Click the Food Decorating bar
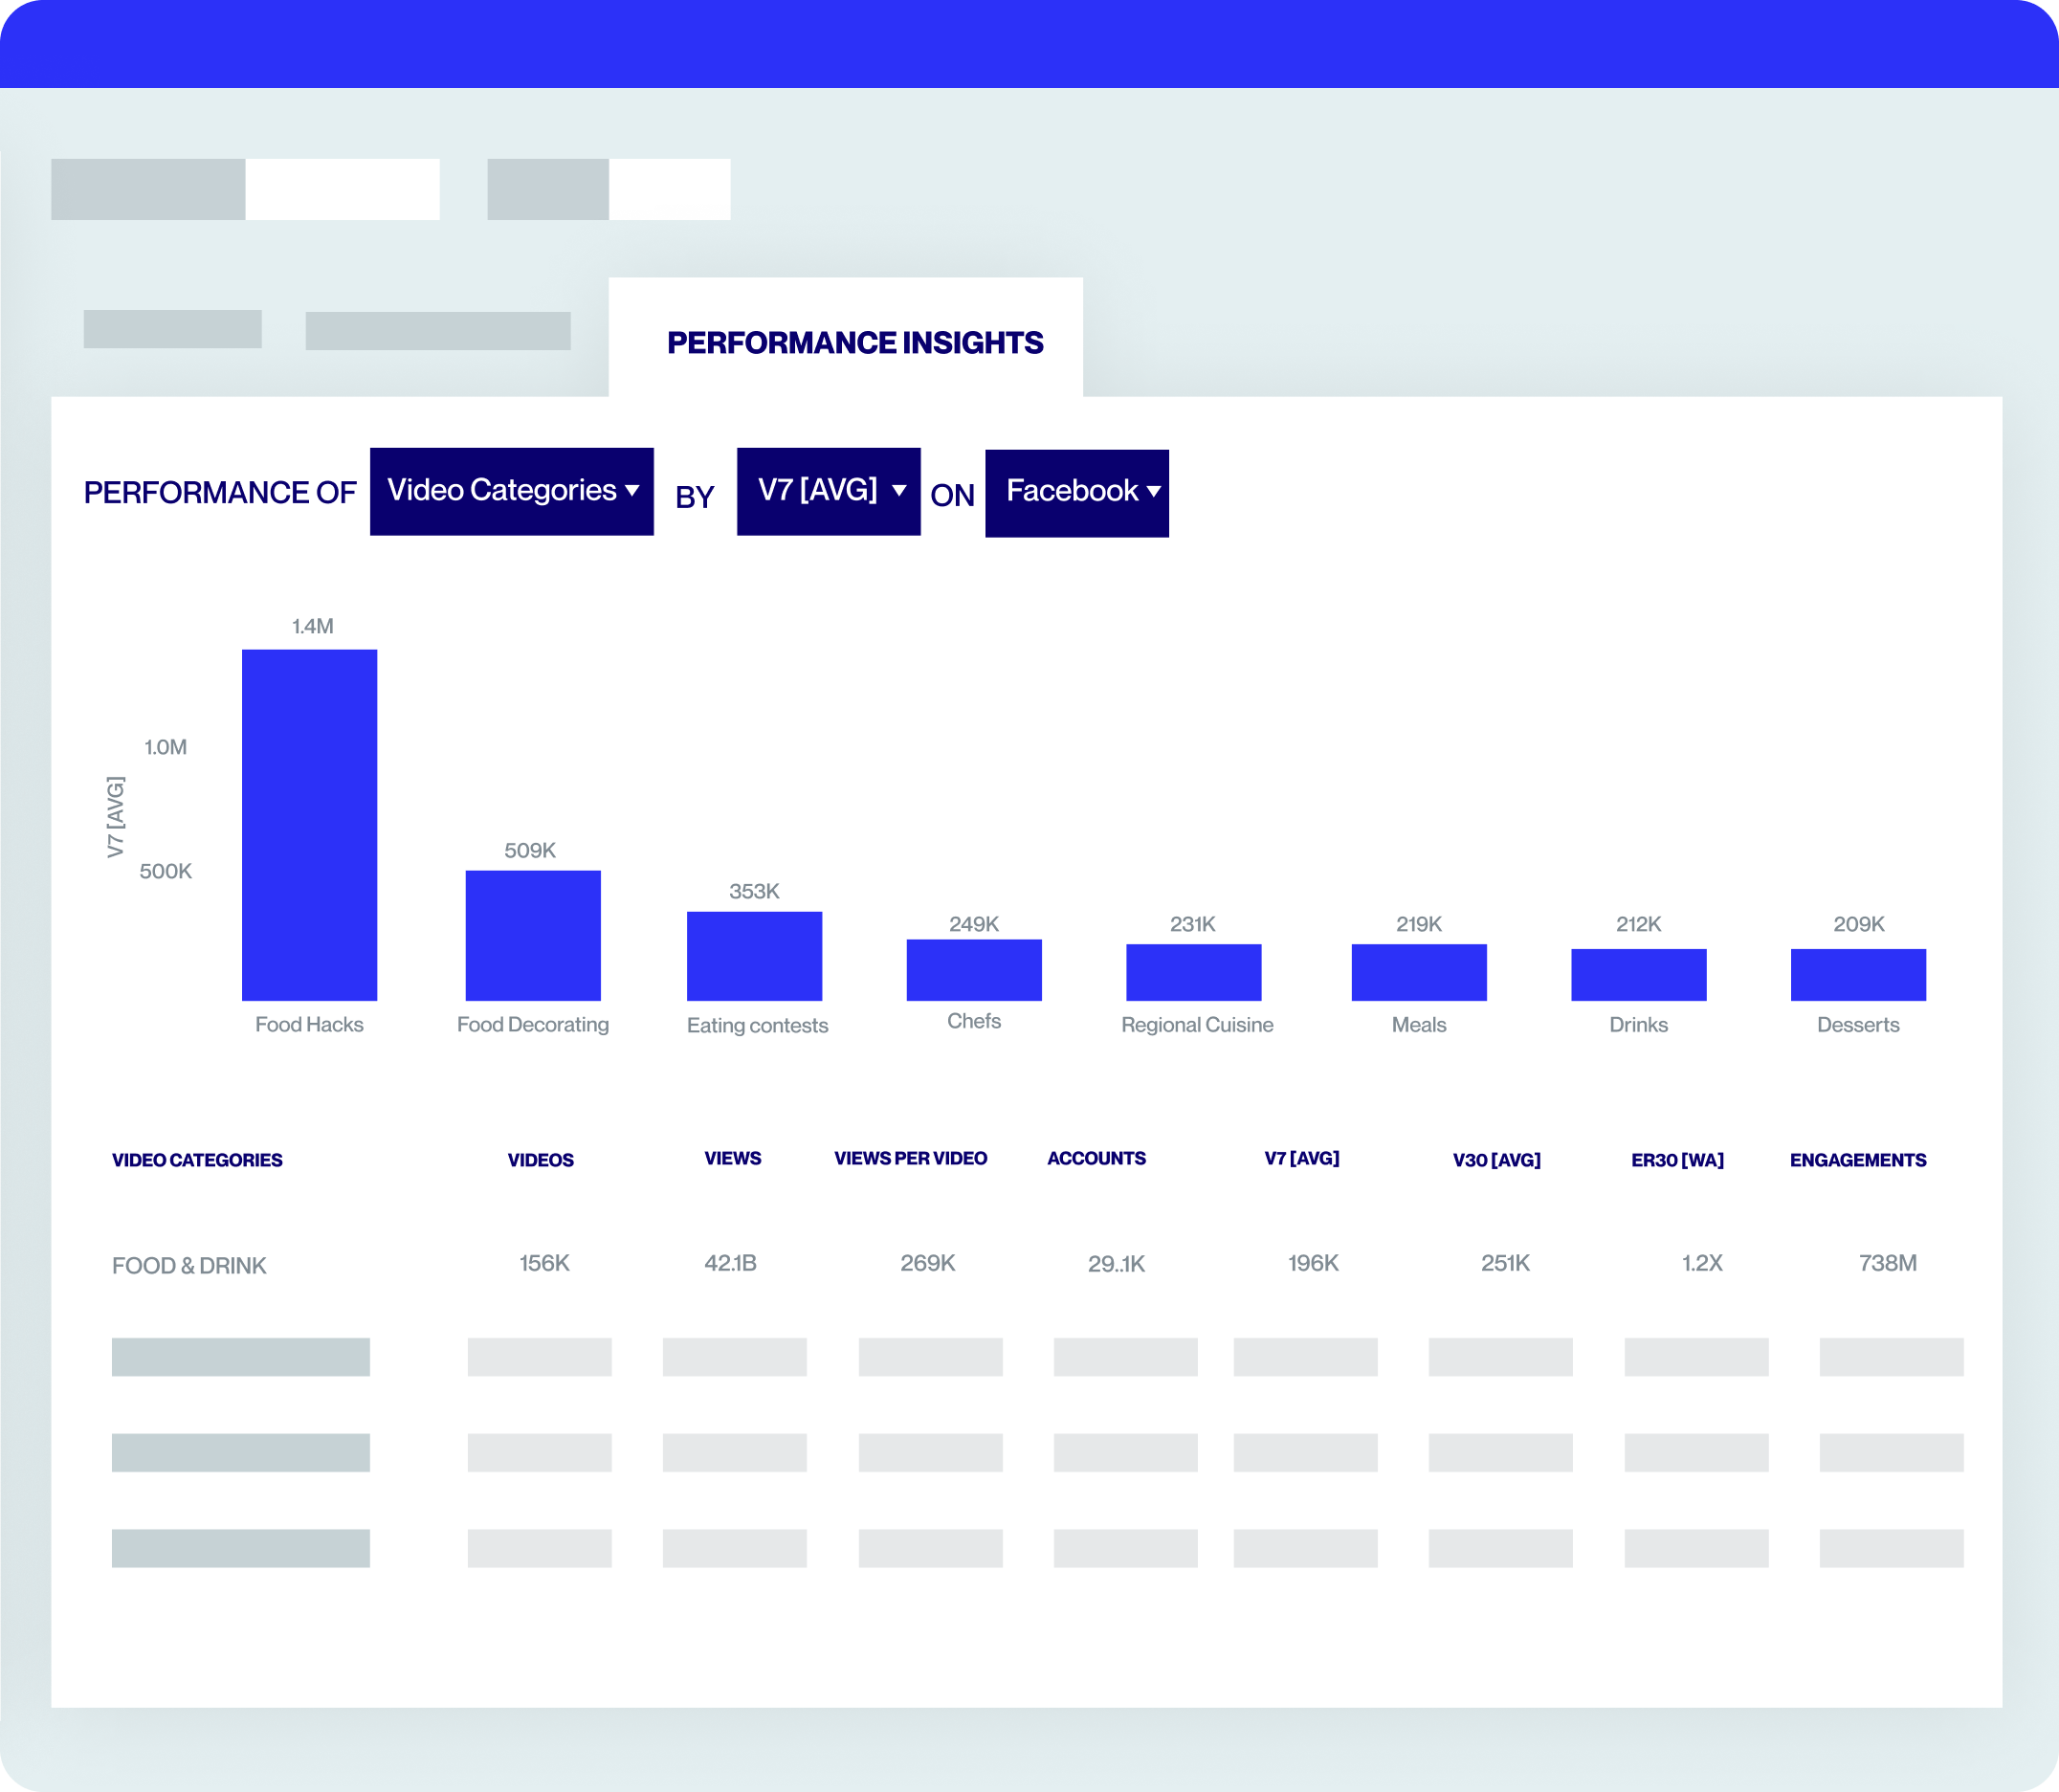The height and width of the screenshot is (1792, 2059). point(533,935)
